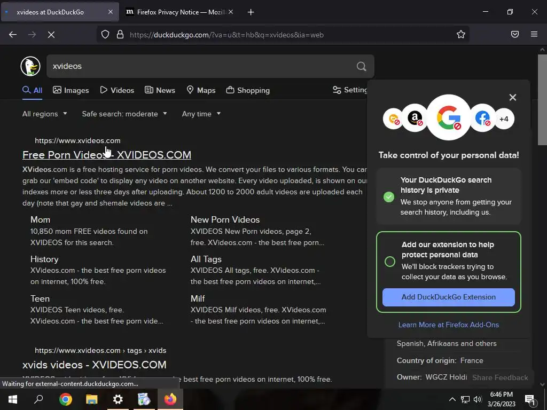Open the History sitelink
The width and height of the screenshot is (547, 410).
click(x=44, y=259)
